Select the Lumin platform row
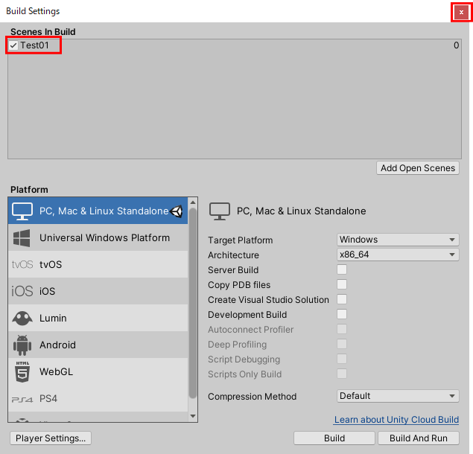The height and width of the screenshot is (454, 473). click(98, 318)
